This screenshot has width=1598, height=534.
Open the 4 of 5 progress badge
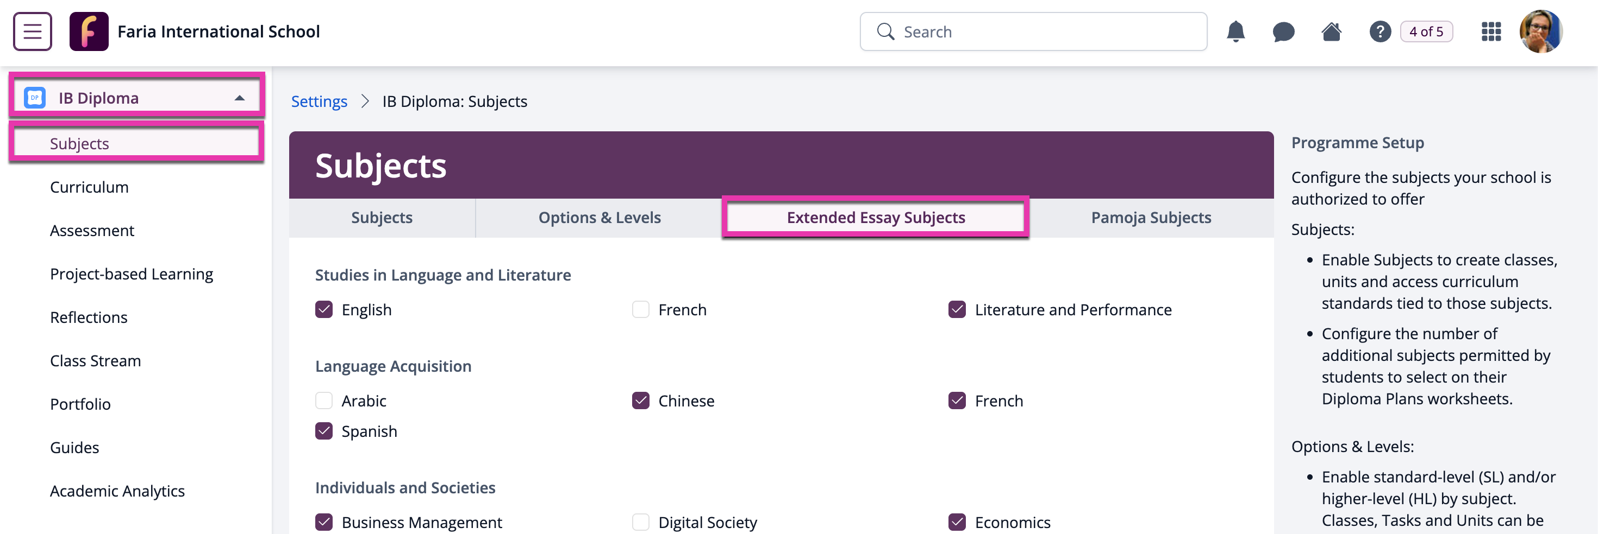pos(1426,31)
